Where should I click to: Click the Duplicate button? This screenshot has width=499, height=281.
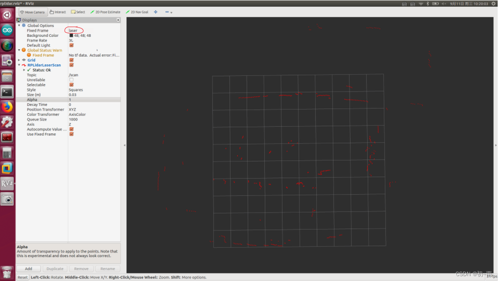pos(55,269)
